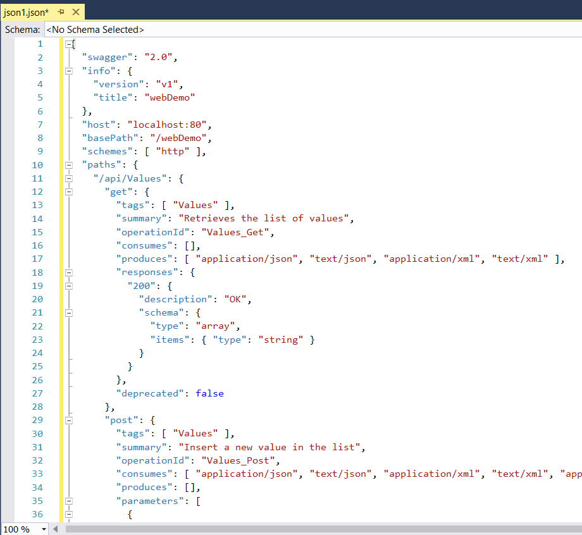Collapse the "schema" block on line 21
This screenshot has width=582, height=535.
(x=69, y=313)
